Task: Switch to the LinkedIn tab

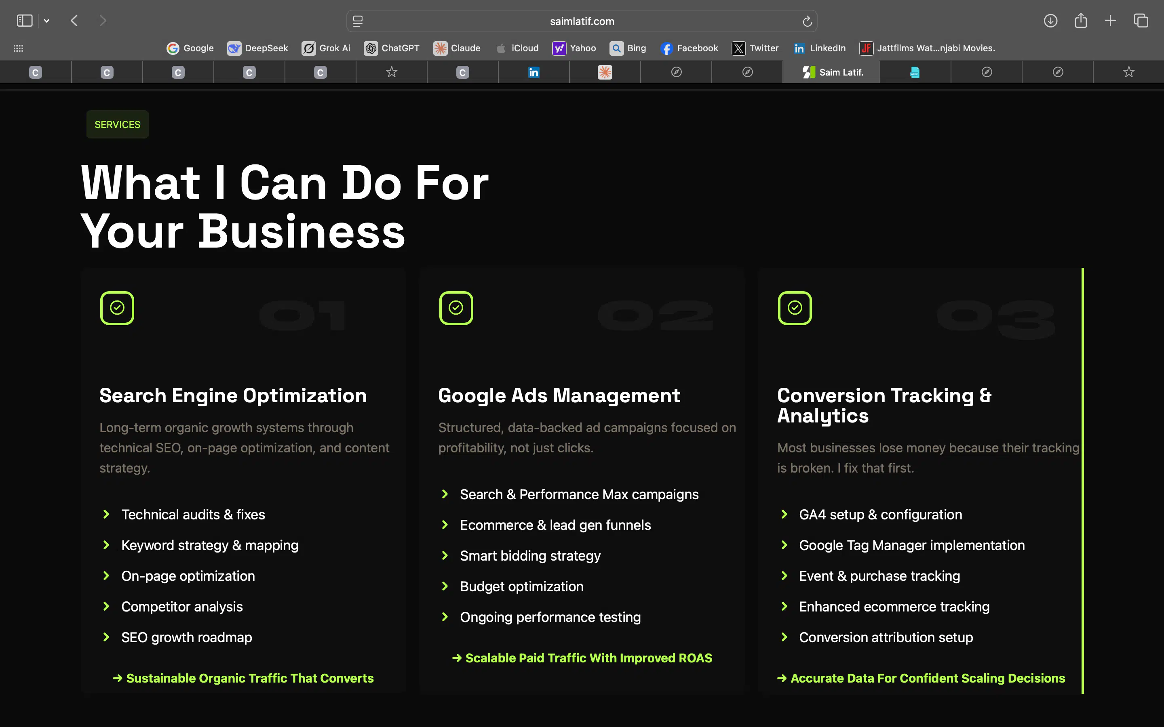Action: tap(533, 72)
